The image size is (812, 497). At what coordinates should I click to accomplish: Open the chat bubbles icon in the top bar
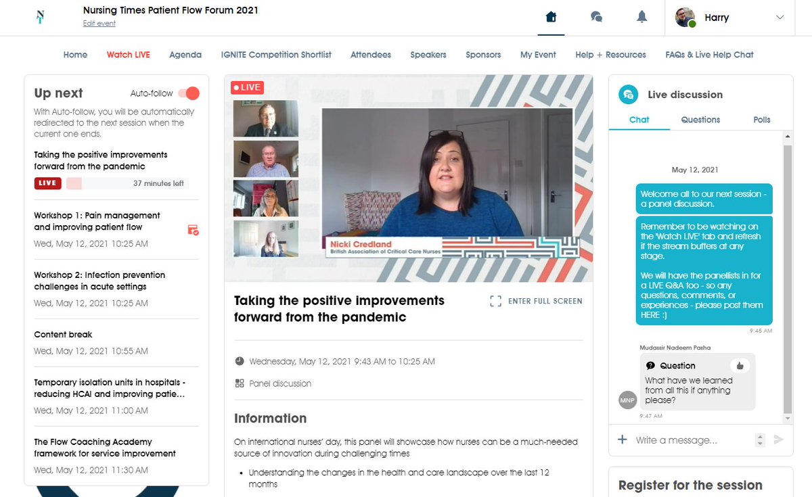tap(596, 17)
